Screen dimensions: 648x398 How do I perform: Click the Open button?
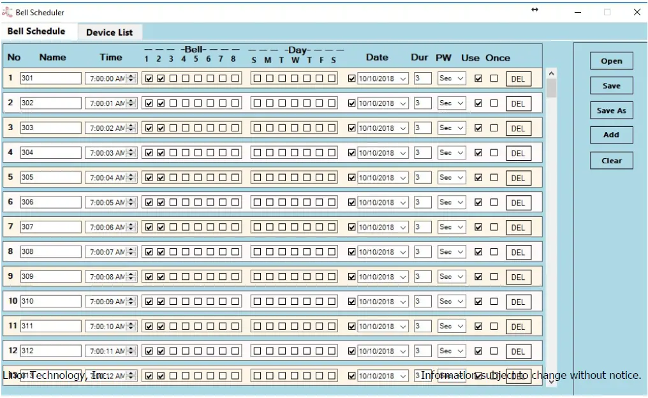click(x=610, y=61)
